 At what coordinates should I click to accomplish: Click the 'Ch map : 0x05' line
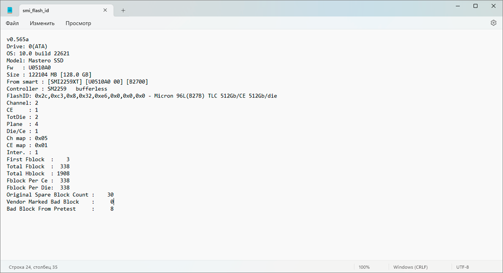point(27,138)
